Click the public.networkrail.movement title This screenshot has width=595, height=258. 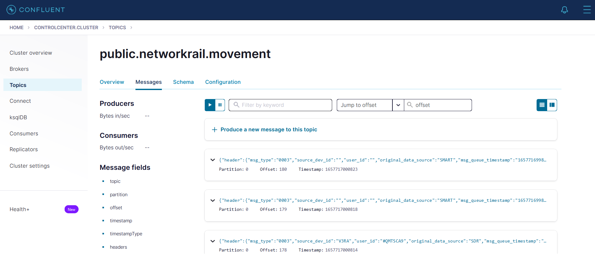[185, 54]
